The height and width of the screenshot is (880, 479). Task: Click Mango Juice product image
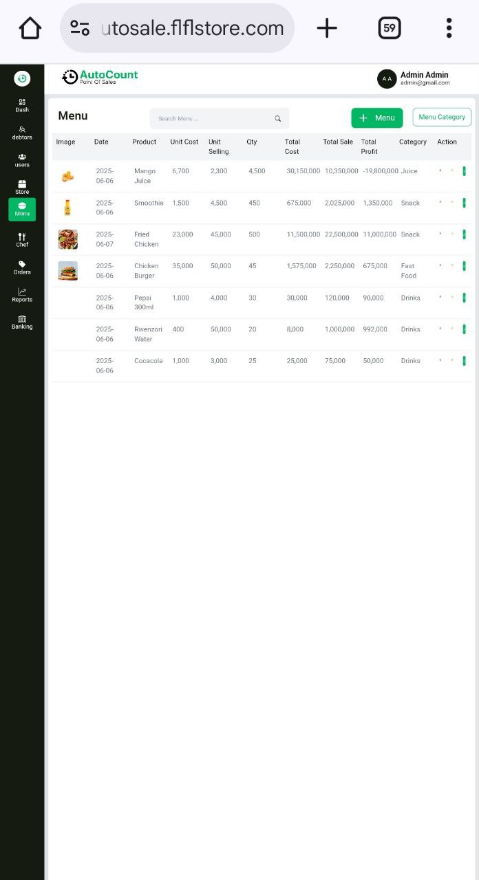[67, 176]
